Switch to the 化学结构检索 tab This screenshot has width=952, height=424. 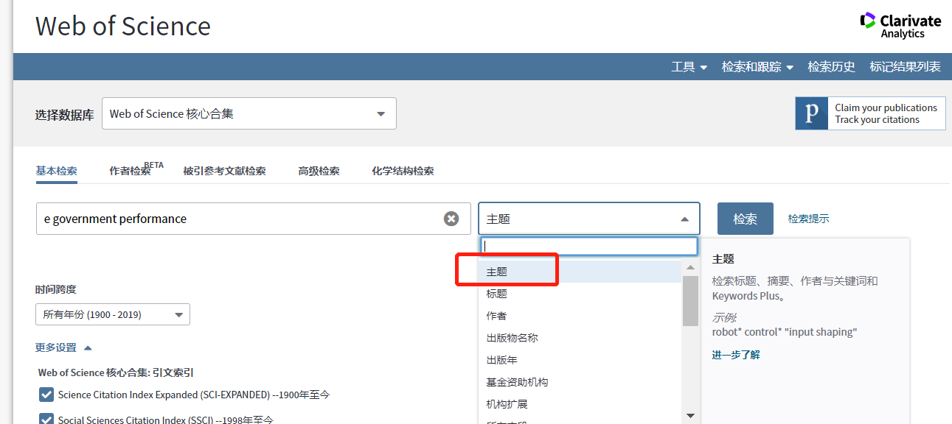coord(403,171)
